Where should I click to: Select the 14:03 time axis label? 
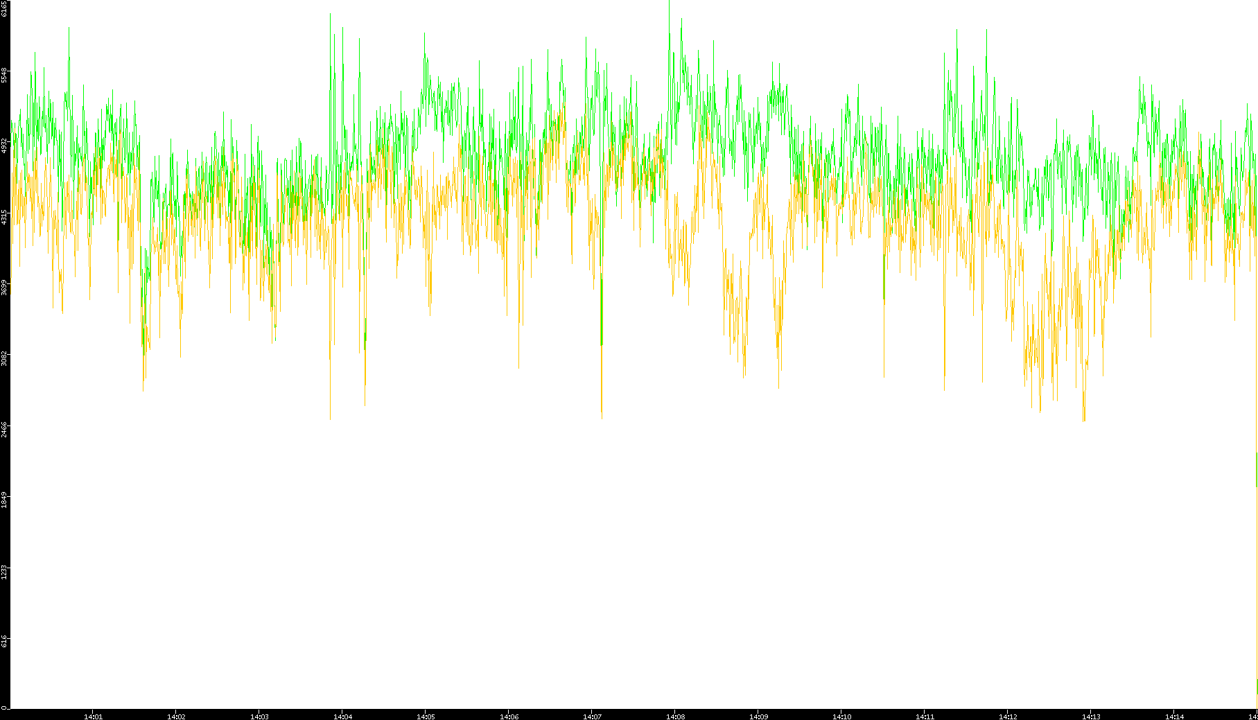(259, 717)
